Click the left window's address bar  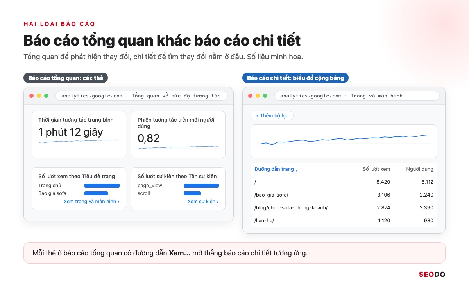point(141,96)
